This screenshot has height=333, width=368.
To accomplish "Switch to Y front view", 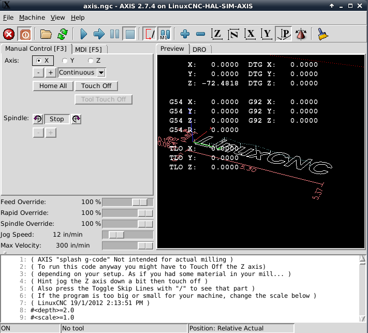I will (x=267, y=34).
